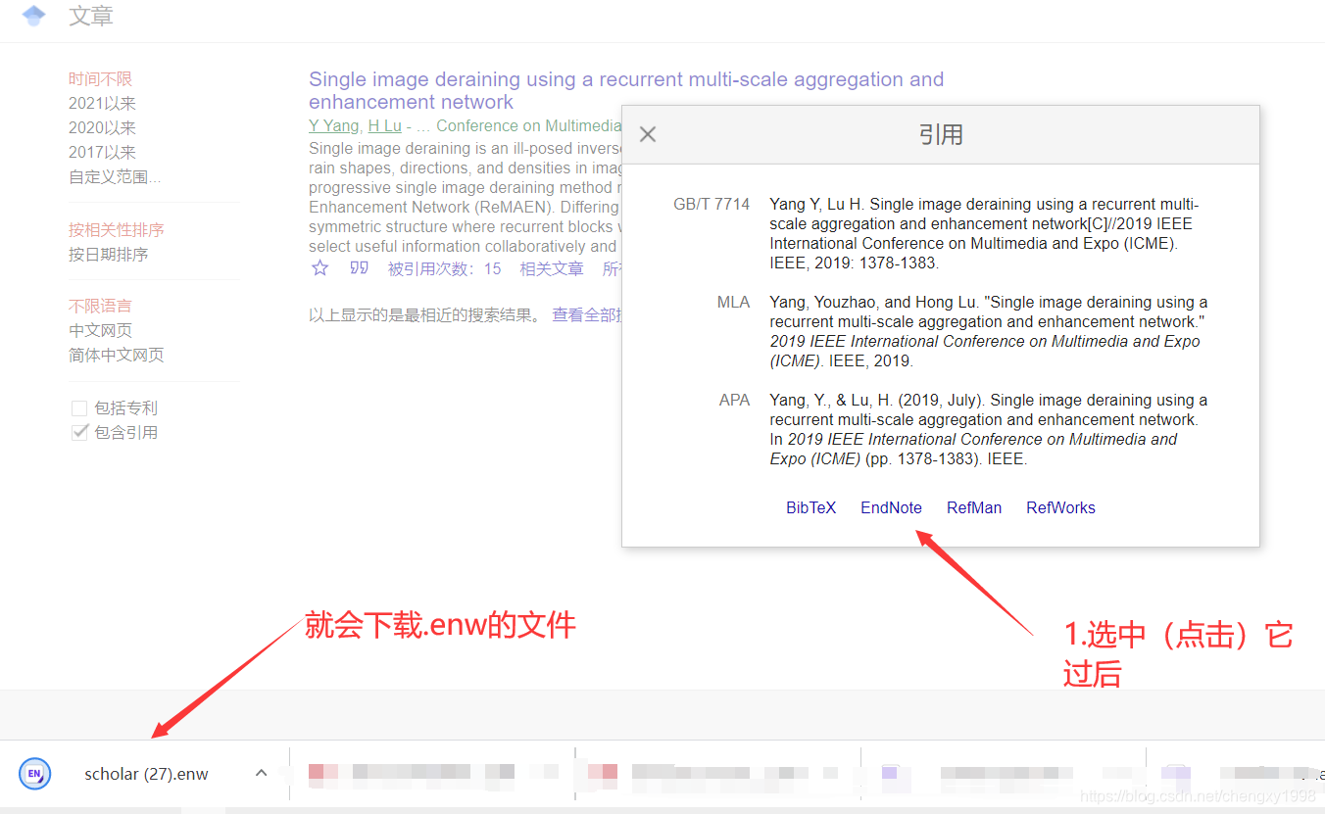
Task: Select the APA citation text
Action: (x=988, y=430)
